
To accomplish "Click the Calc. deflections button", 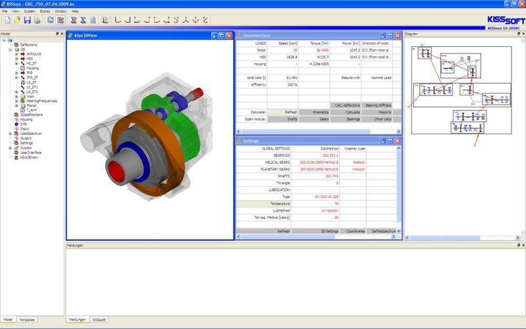I will (346, 105).
